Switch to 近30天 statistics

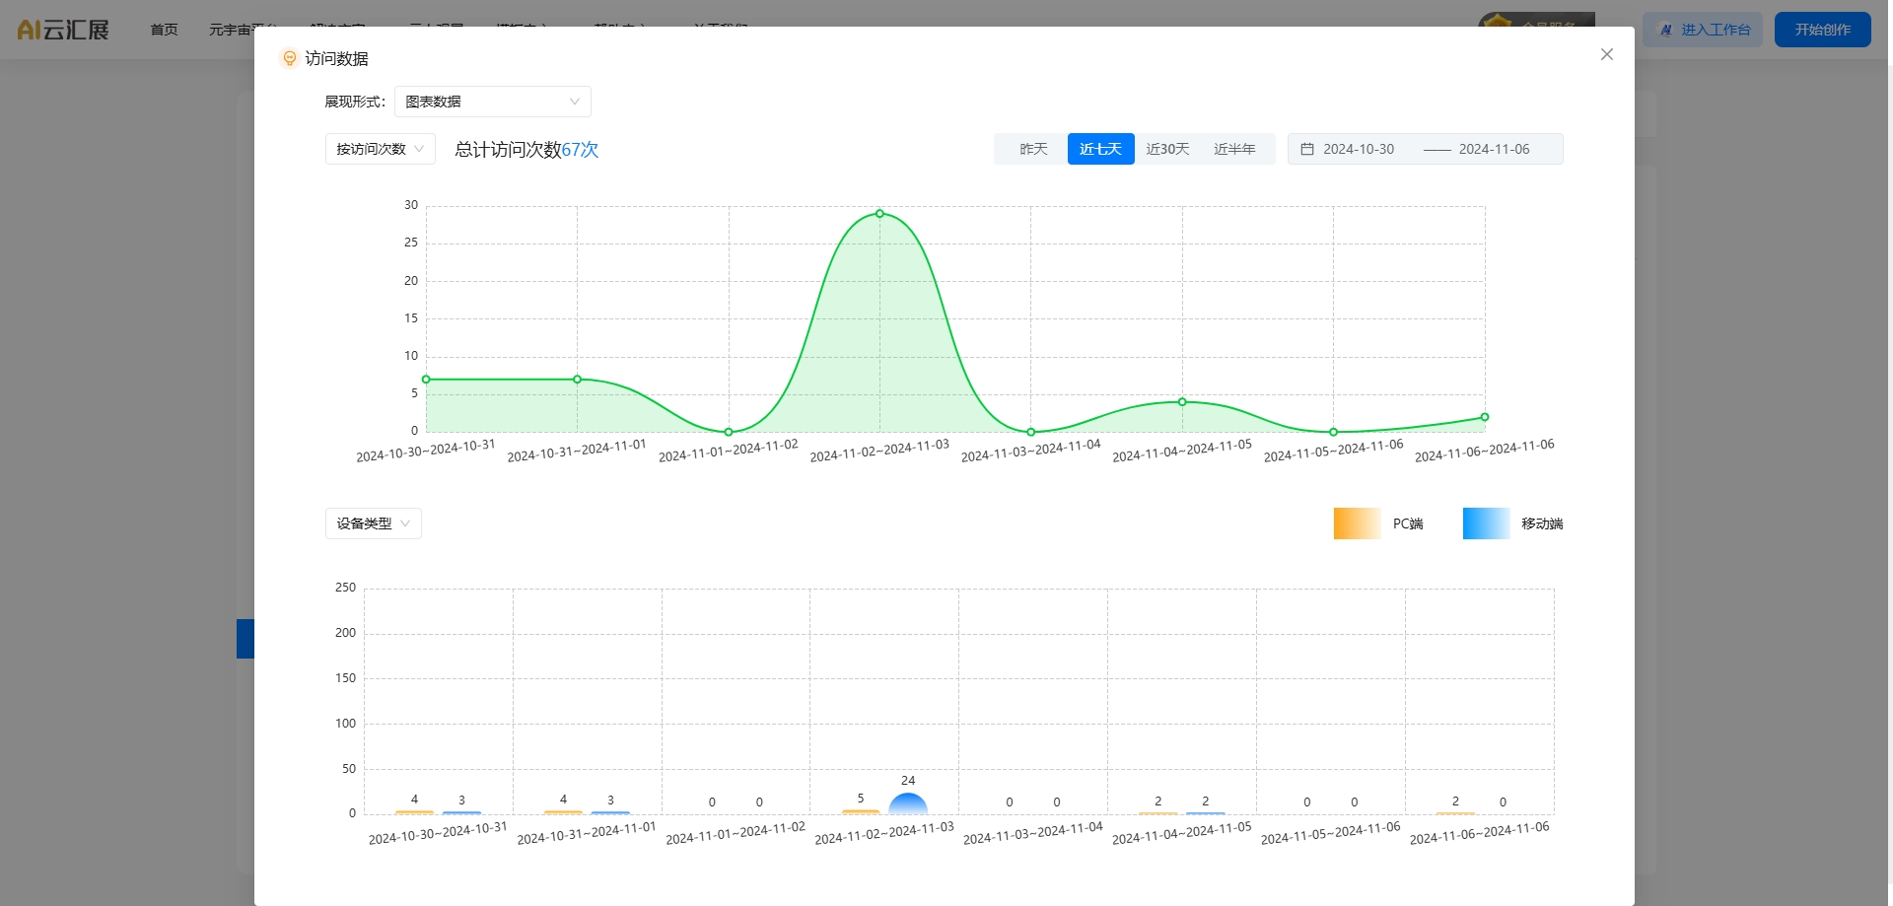[x=1168, y=149]
